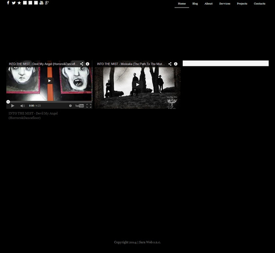The image size is (275, 253).
Task: Open the Contacts menu item
Action: [259, 4]
